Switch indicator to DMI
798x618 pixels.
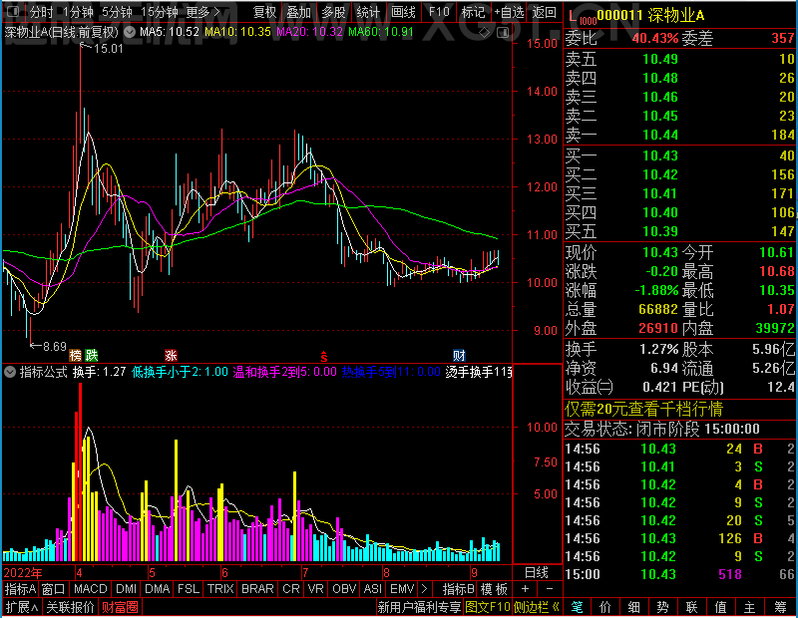tap(126, 589)
